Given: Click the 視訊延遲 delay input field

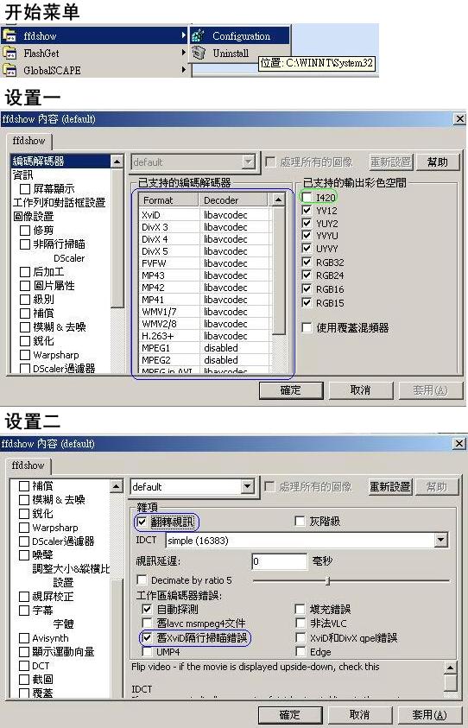Looking at the screenshot, I should [x=280, y=561].
